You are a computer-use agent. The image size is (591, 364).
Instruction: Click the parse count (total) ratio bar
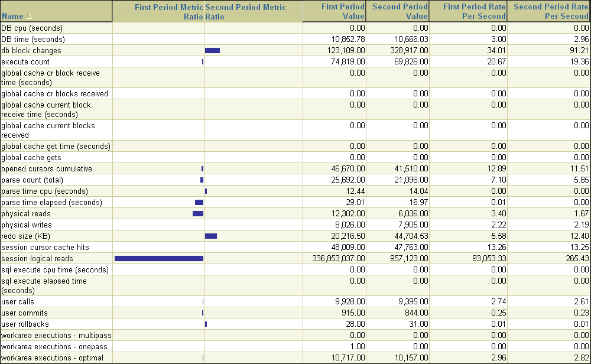[x=202, y=180]
